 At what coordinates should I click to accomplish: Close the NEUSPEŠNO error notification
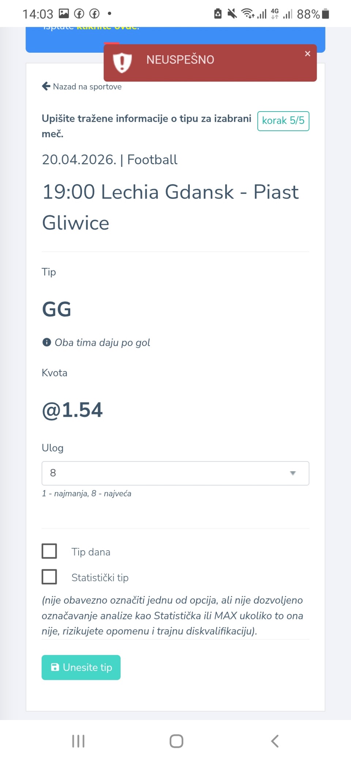pyautogui.click(x=307, y=54)
